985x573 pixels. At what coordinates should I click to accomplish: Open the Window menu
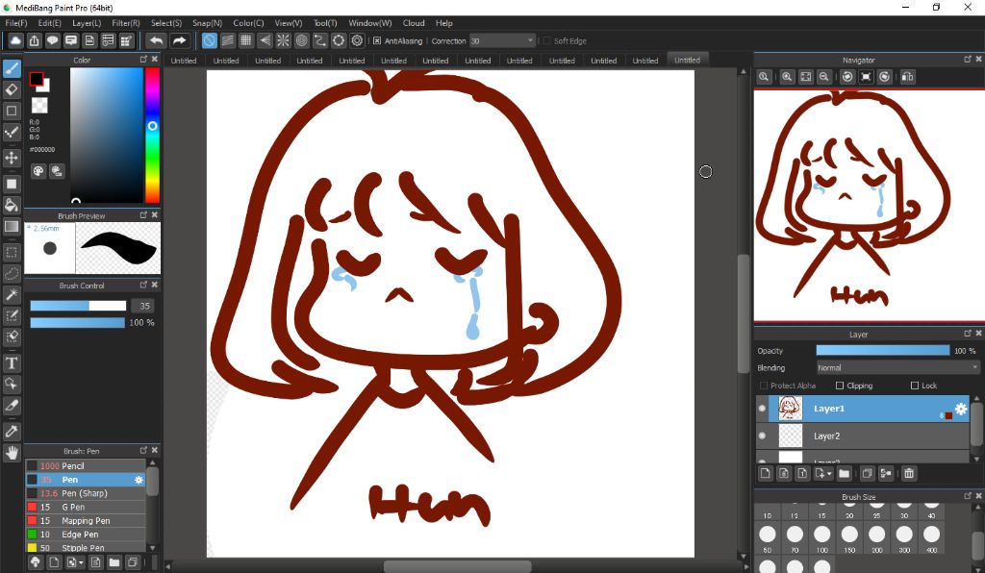coord(370,23)
